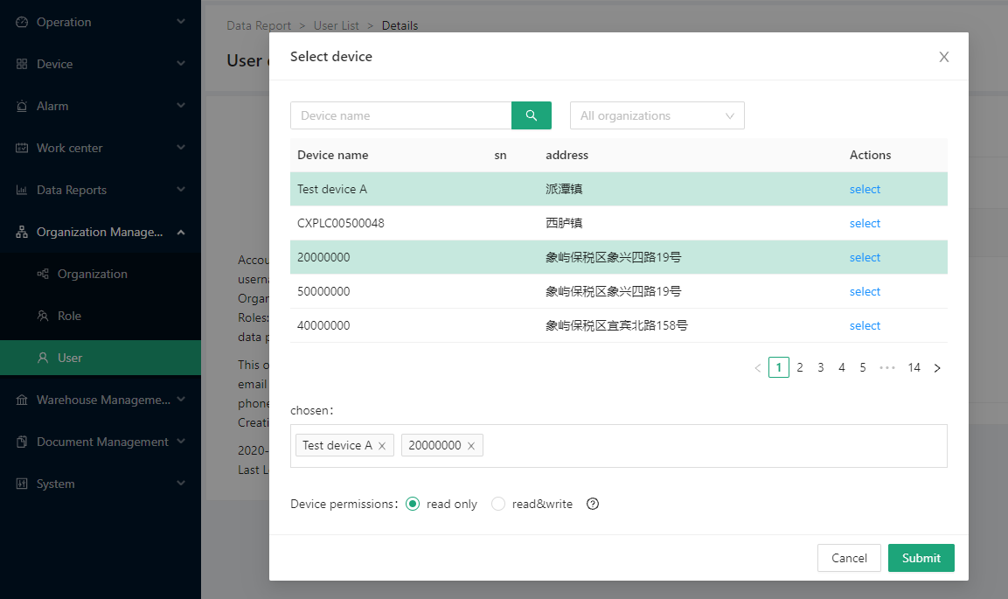Click the Details breadcrumb text
1008x599 pixels.
click(400, 25)
